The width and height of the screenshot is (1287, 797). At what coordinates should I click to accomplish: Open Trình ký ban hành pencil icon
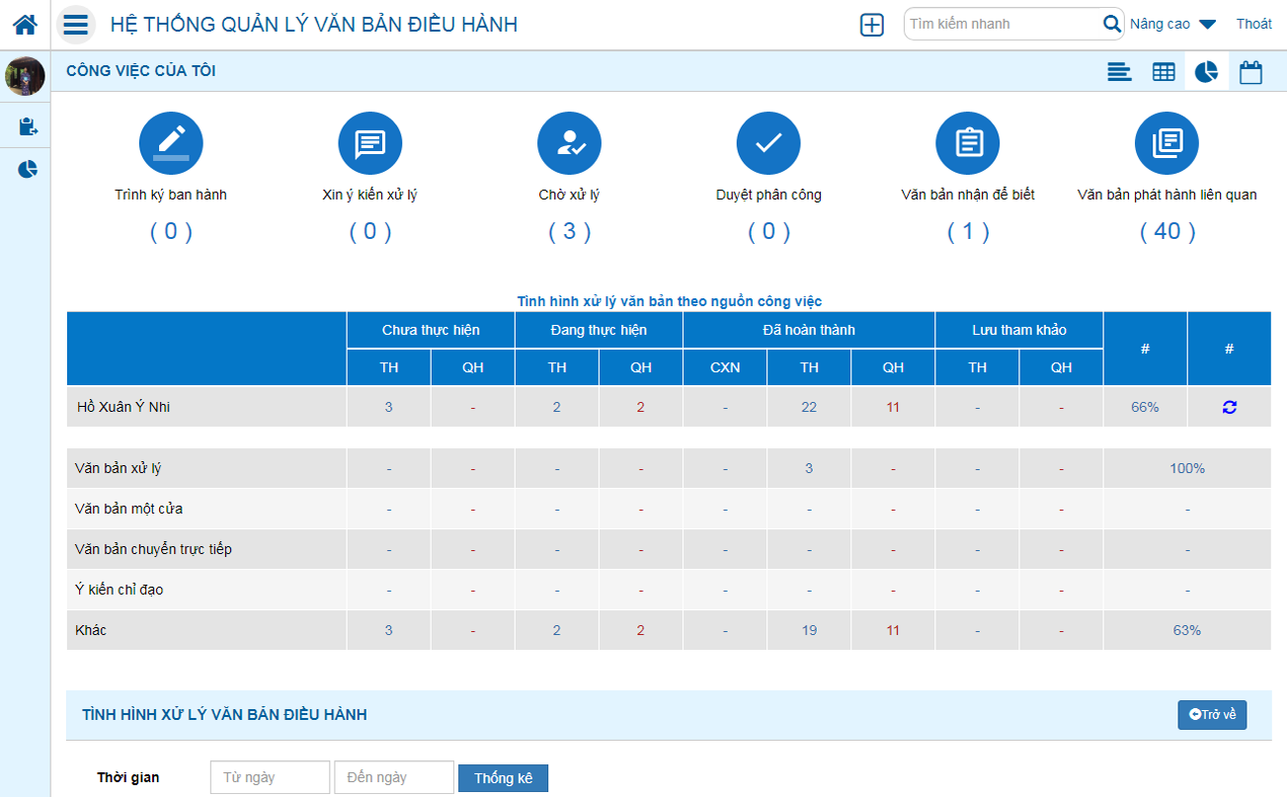pos(171,144)
